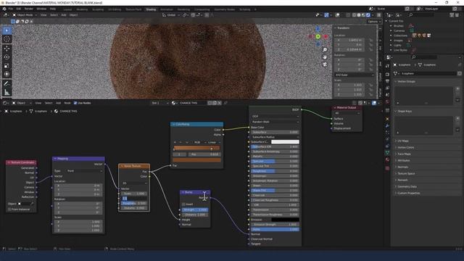The height and width of the screenshot is (261, 464).
Task: Open the View Layer properties tab icon
Action: coord(387,88)
